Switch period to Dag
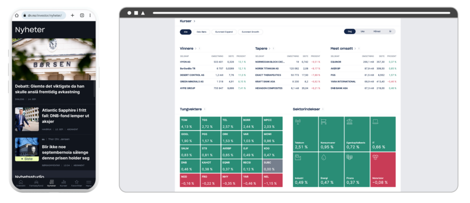Viewport: 470px width, 203px height. 349,32
